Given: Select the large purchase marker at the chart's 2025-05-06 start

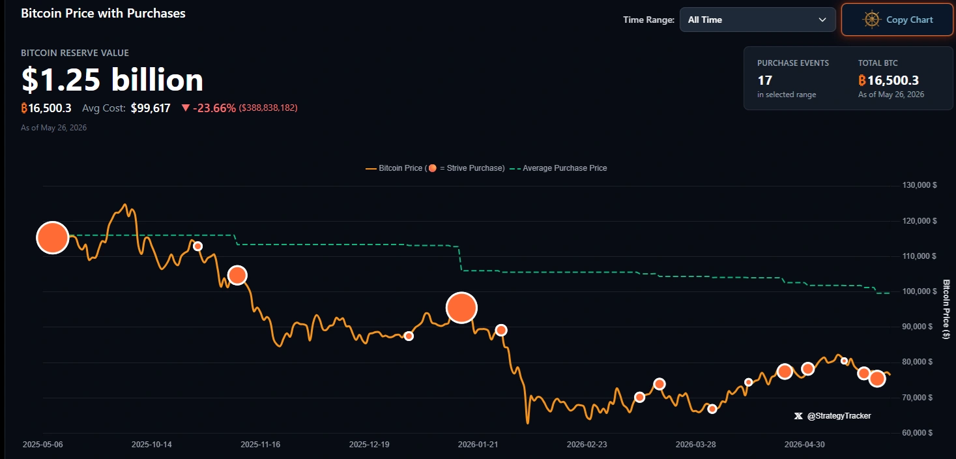Looking at the screenshot, I should (53, 237).
